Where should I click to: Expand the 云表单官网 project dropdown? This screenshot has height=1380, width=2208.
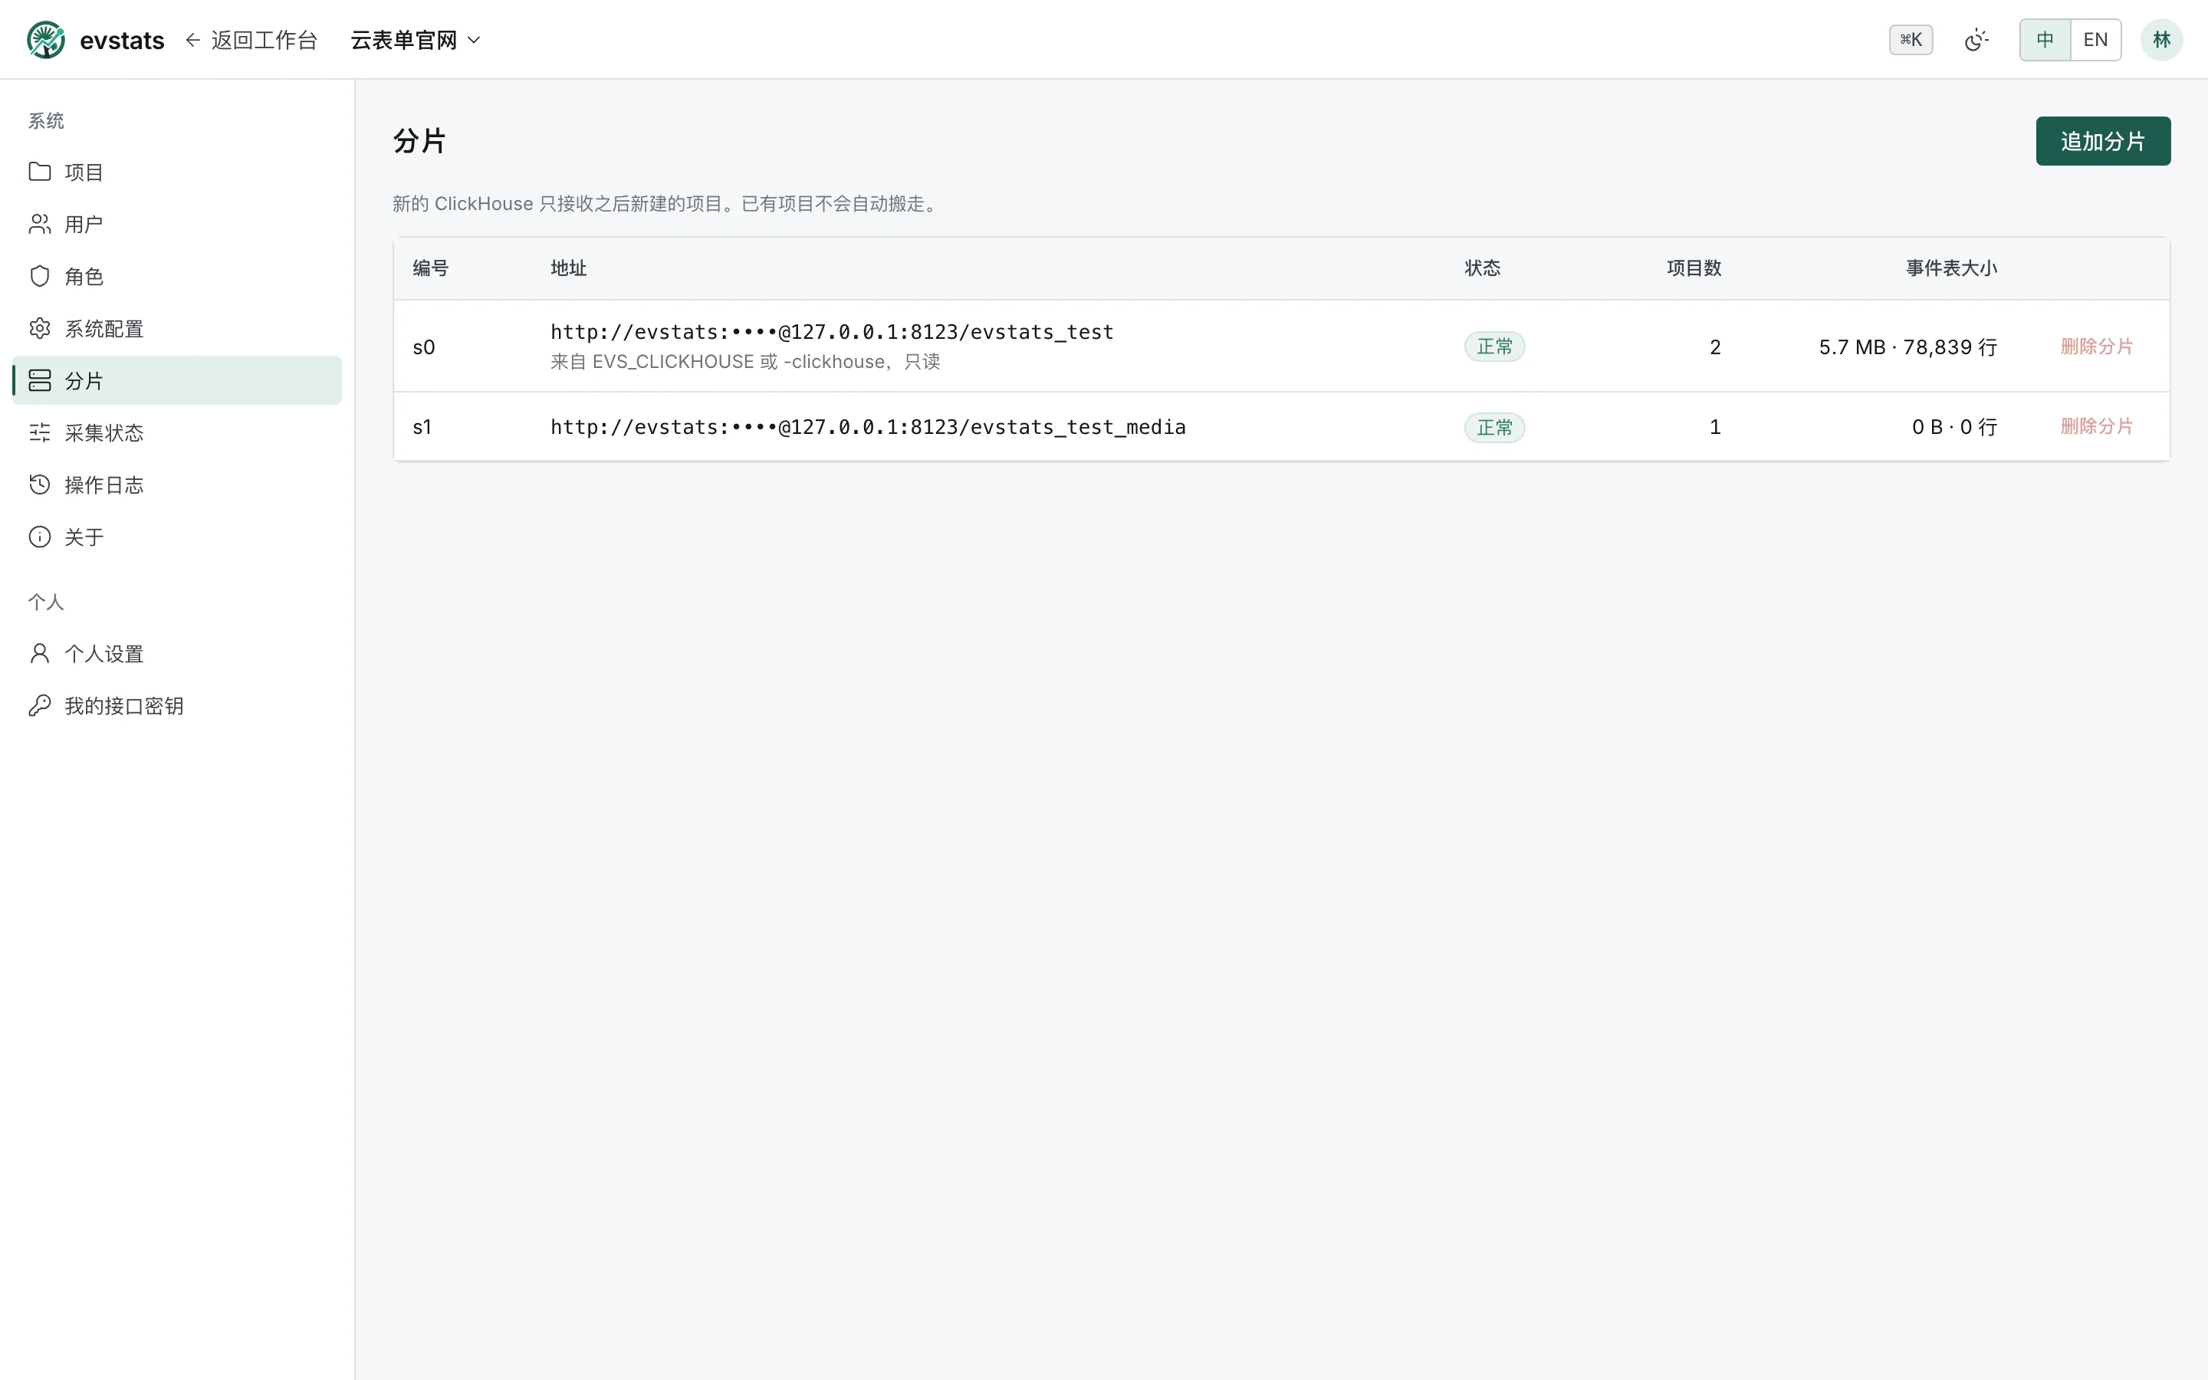click(x=416, y=40)
